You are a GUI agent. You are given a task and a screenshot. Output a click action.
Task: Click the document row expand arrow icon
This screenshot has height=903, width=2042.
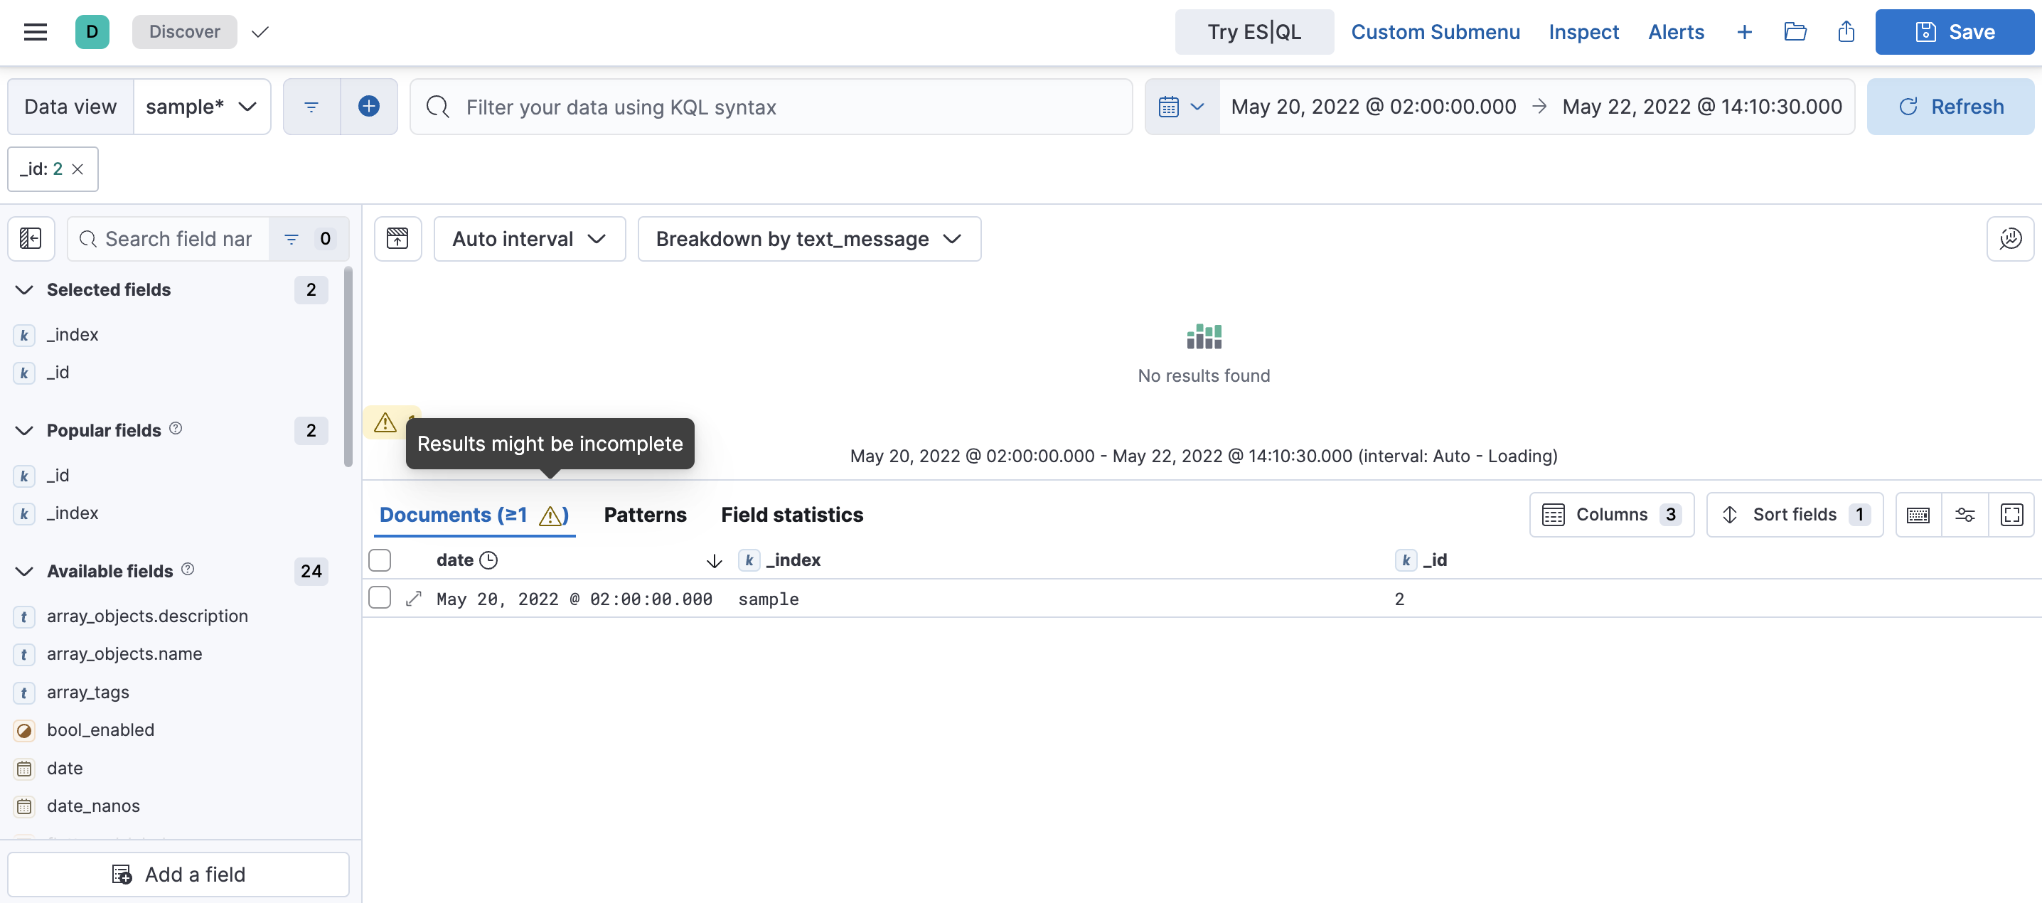coord(413,598)
